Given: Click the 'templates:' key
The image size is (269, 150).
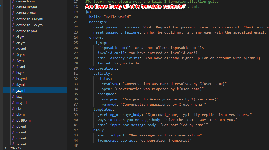Looking at the screenshot, I should pyautogui.click(x=104, y=110).
